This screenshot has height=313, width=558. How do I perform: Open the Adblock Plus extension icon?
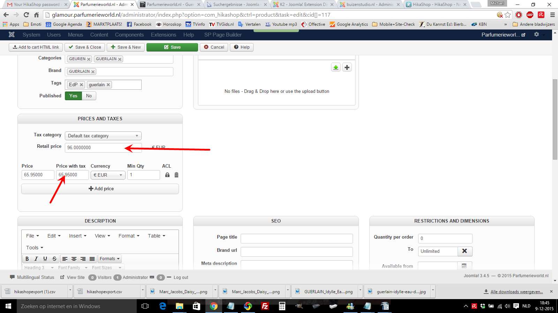click(x=530, y=15)
